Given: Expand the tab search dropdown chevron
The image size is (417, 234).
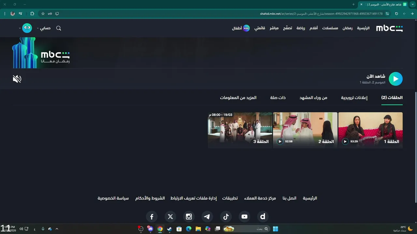Looking at the screenshot, I should click(412, 4).
